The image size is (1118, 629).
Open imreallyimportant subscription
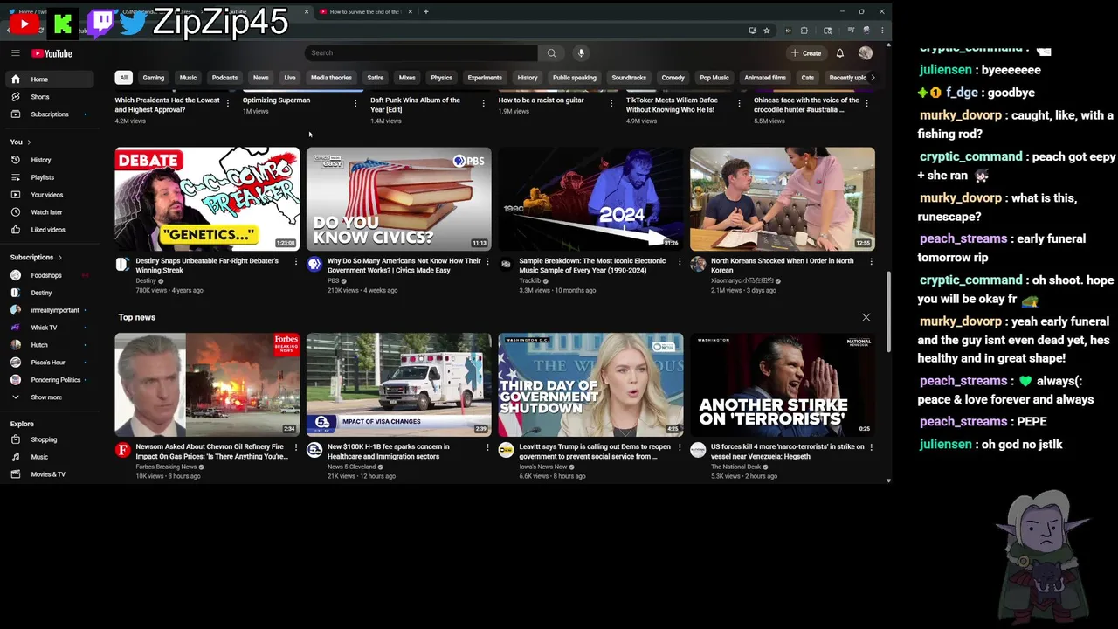tap(48, 310)
